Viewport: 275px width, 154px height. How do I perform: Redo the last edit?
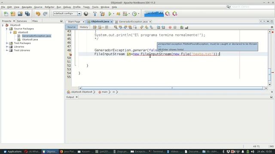coord(45,14)
